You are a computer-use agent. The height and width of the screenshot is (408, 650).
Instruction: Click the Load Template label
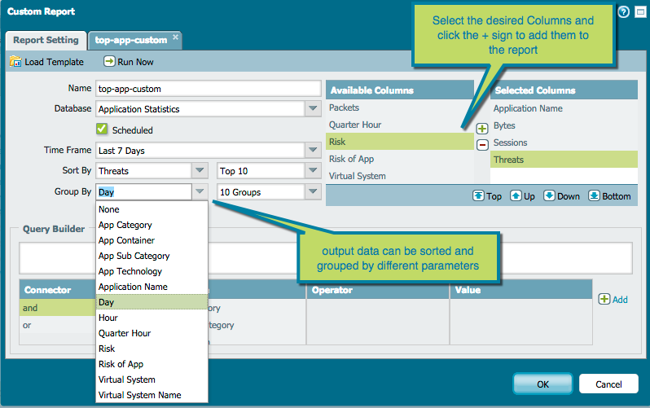54,62
